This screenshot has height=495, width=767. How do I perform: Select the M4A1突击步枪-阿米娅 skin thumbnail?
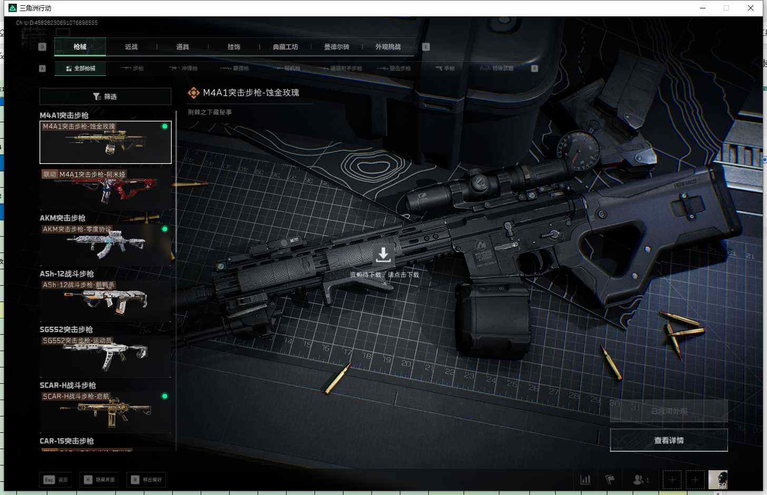(x=105, y=189)
